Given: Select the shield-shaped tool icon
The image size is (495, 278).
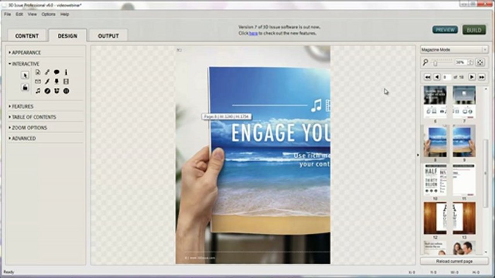Looking at the screenshot, I should pos(57,91).
